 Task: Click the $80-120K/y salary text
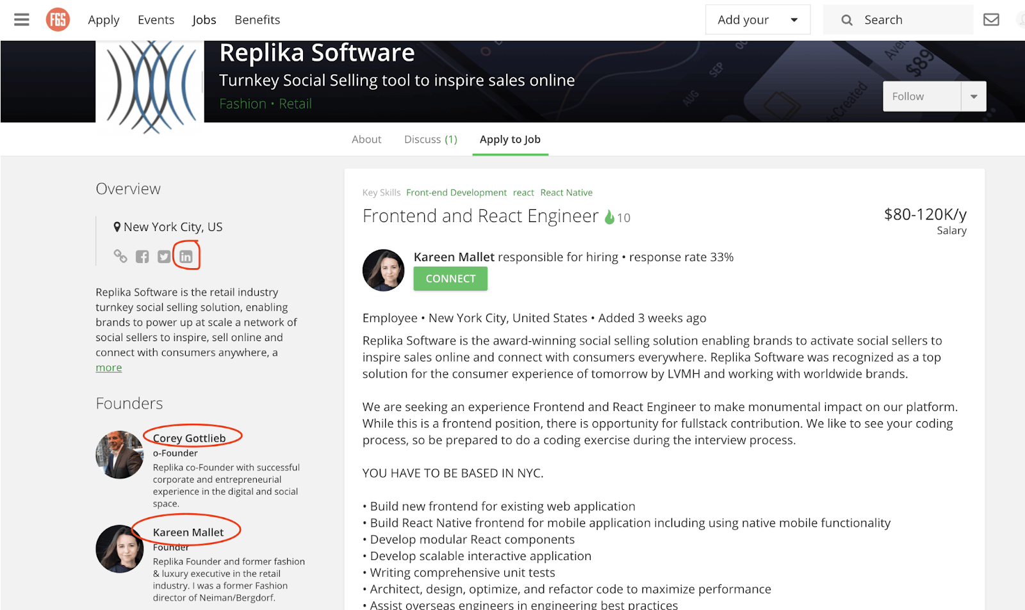pos(925,214)
